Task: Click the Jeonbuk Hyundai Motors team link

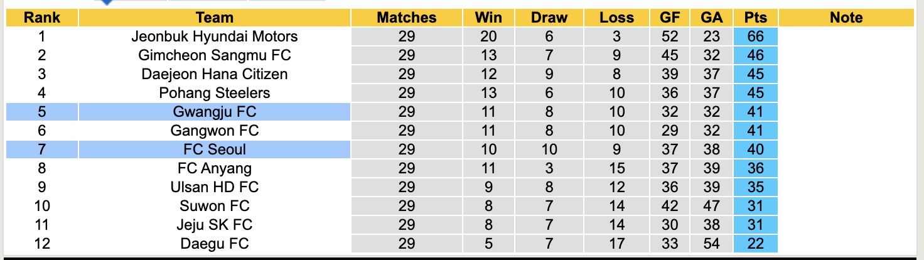Action: pyautogui.click(x=214, y=36)
